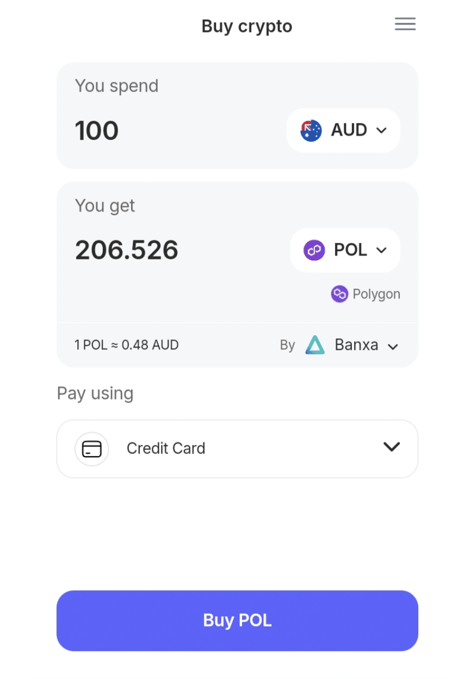Click the purple POL token icon
458x679 pixels.
tap(314, 250)
